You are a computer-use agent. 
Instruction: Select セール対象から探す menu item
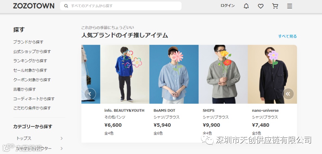click(30, 70)
